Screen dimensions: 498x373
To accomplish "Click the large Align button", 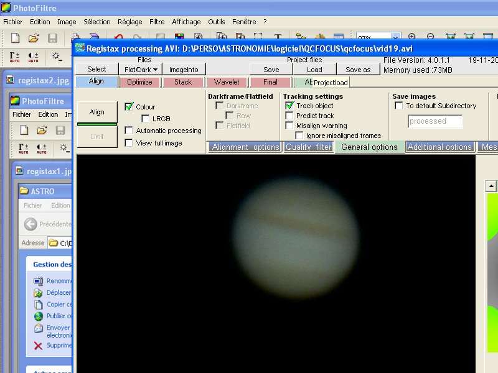I will 97,112.
